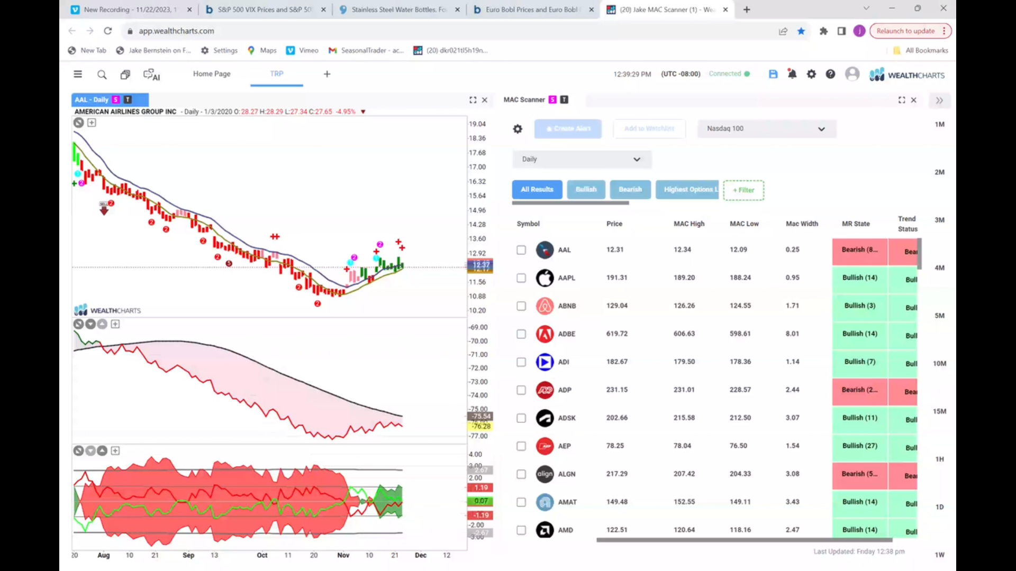The width and height of the screenshot is (1016, 571).
Task: Open the alerts bell icon
Action: point(792,74)
